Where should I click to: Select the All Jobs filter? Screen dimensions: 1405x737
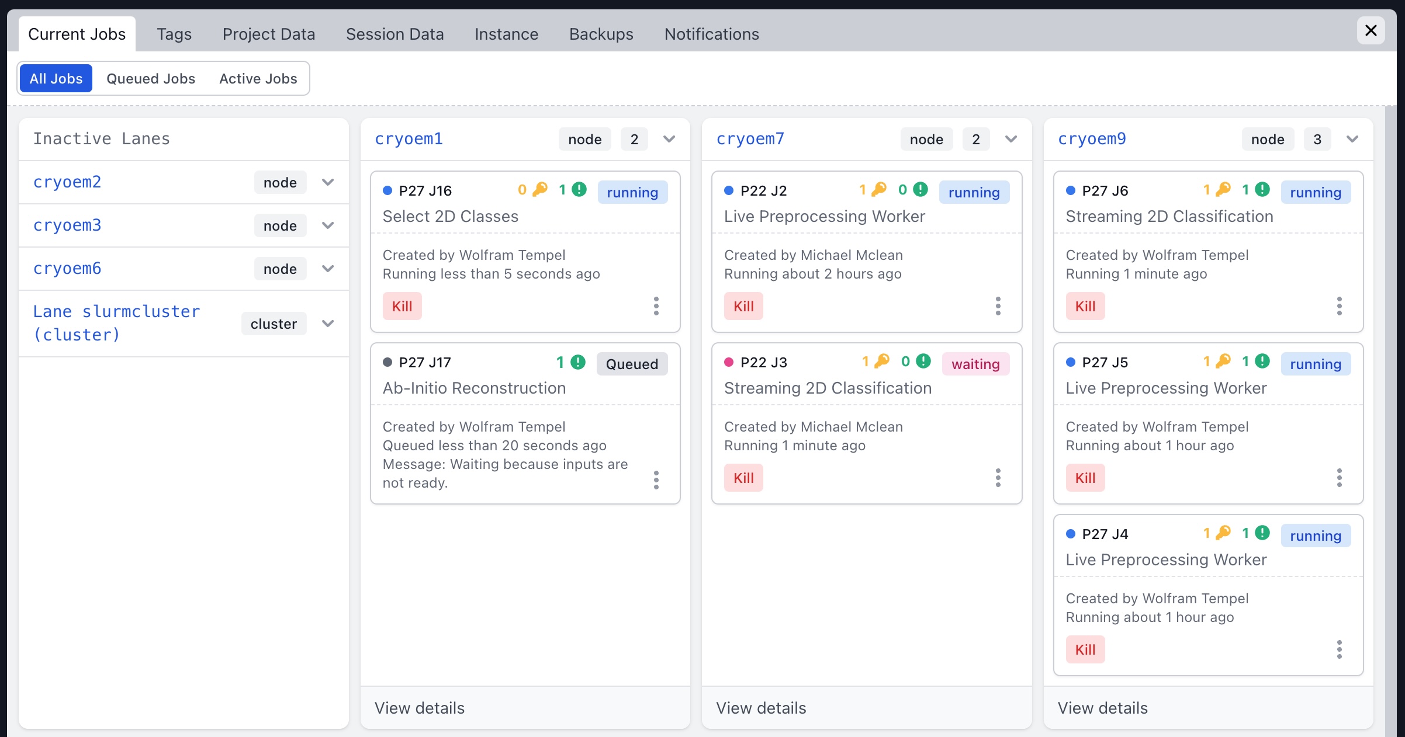(56, 78)
